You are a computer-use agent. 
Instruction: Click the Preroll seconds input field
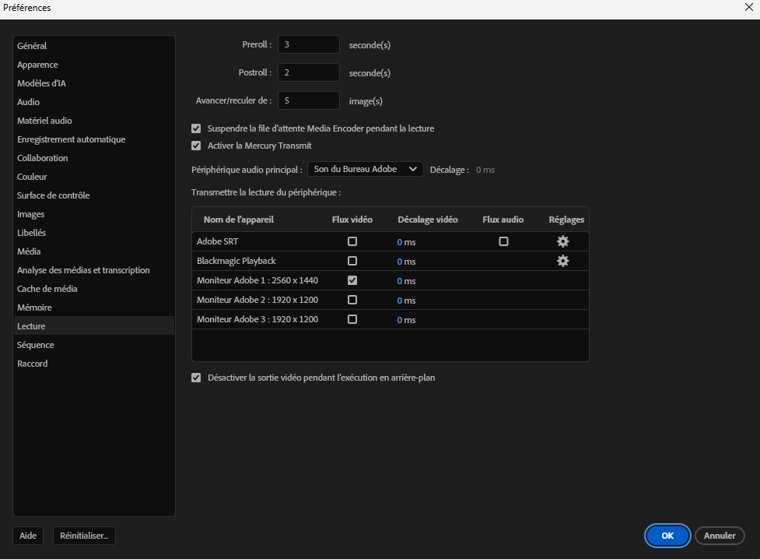pyautogui.click(x=308, y=44)
